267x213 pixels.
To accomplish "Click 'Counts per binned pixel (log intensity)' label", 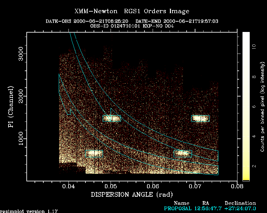I will click(262, 107).
